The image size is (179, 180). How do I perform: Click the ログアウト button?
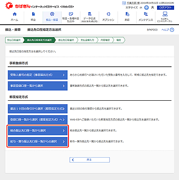click(166, 8)
